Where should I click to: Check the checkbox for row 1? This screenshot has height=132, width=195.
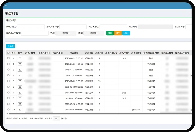pyautogui.click(x=8, y=58)
